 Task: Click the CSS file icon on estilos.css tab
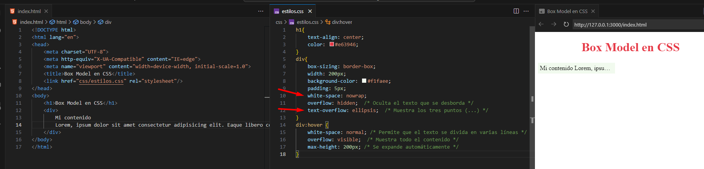click(277, 11)
